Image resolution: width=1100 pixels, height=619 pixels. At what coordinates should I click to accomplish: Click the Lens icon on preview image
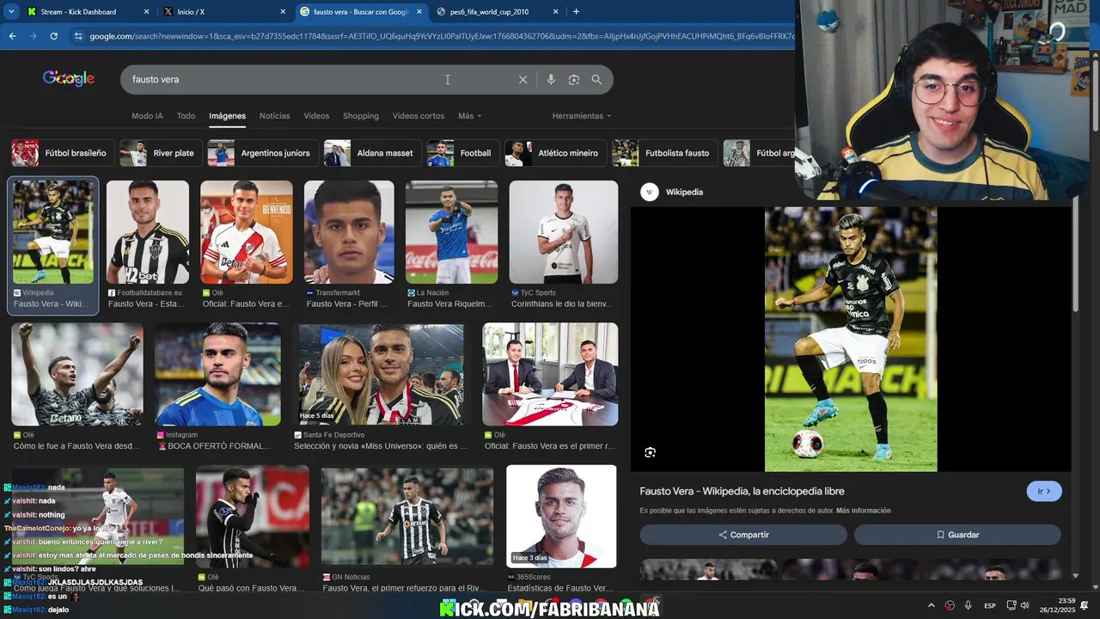coord(651,452)
